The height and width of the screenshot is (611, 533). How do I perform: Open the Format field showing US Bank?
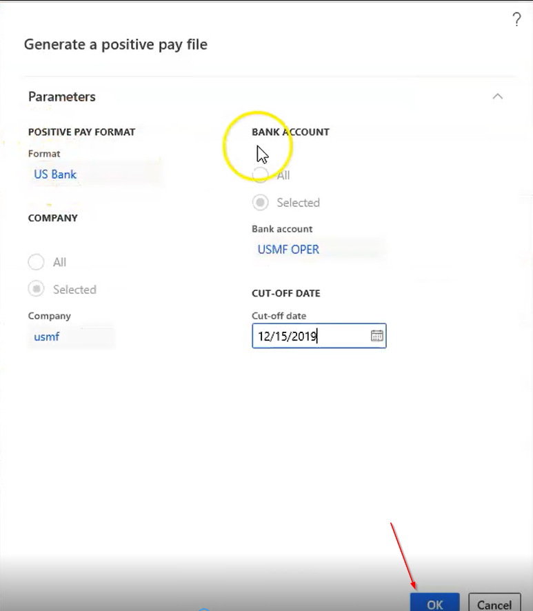(x=93, y=174)
